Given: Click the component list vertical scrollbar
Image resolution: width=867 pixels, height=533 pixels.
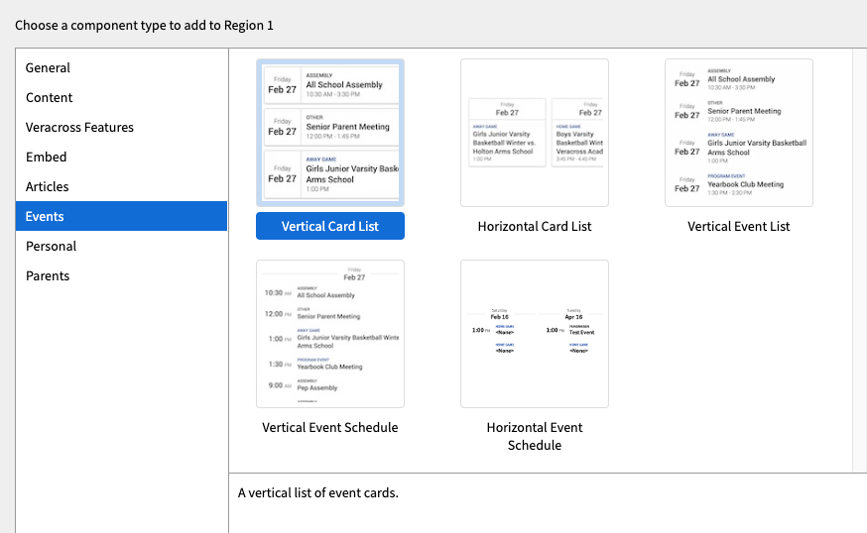Looking at the screenshot, I should (x=859, y=258).
